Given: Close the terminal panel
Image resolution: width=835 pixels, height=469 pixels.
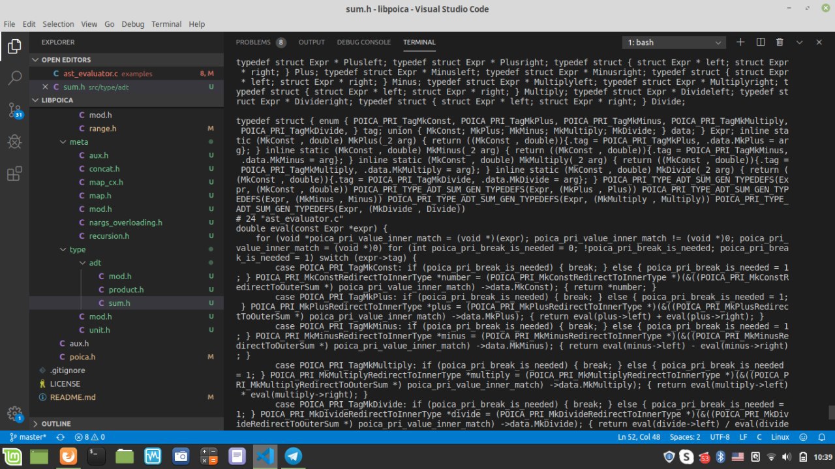Looking at the screenshot, I should pyautogui.click(x=819, y=42).
